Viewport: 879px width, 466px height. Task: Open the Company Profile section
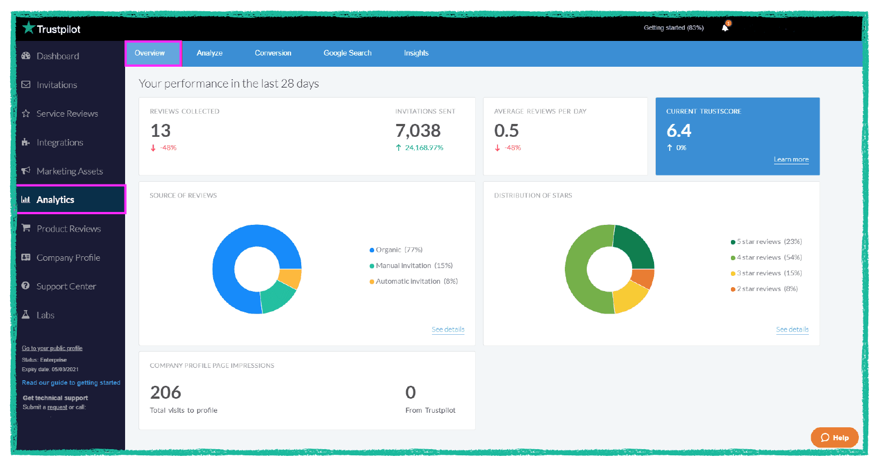point(68,257)
